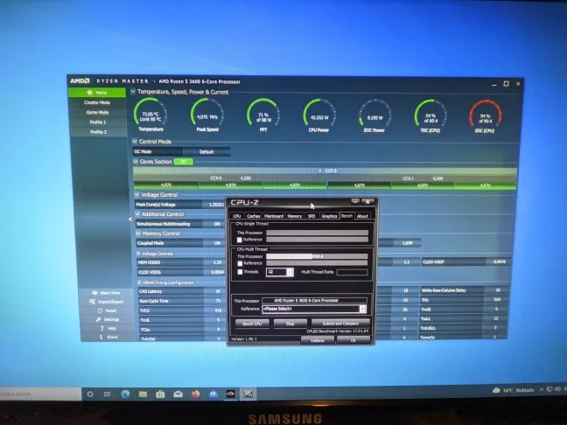Screen dimensions: 567x425
Task: Collapse the Memory Control section
Action: click(138, 233)
